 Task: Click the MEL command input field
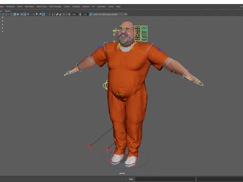pyautogui.click(x=166, y=179)
